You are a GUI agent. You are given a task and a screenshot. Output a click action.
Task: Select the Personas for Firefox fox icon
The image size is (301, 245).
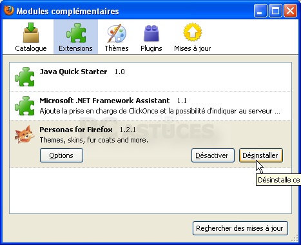click(x=24, y=135)
